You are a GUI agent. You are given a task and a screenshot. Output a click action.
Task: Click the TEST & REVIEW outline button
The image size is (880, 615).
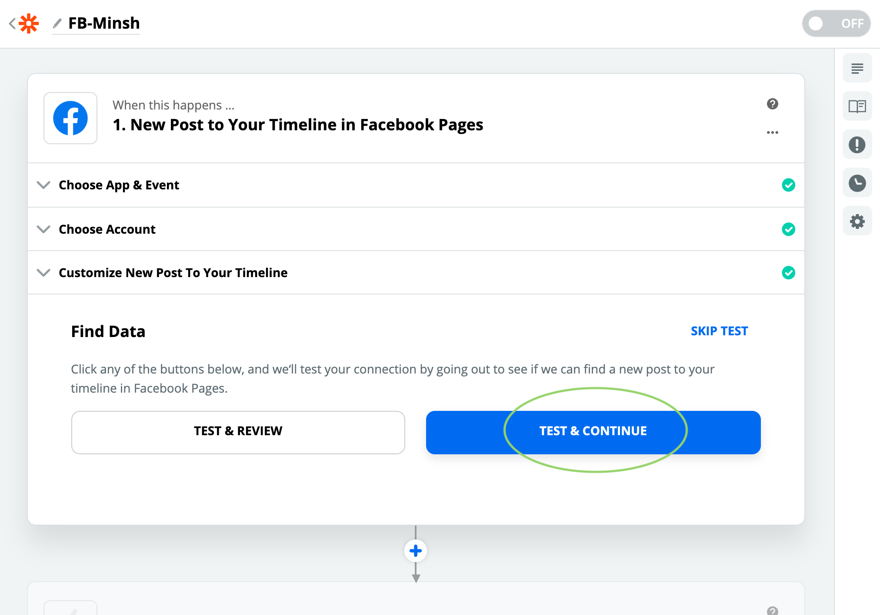click(237, 431)
